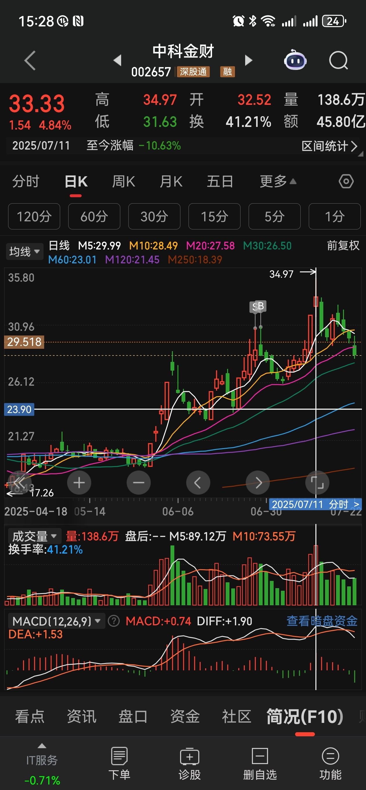Select the 周K tab
Screen dimensions: 366x790
124,181
